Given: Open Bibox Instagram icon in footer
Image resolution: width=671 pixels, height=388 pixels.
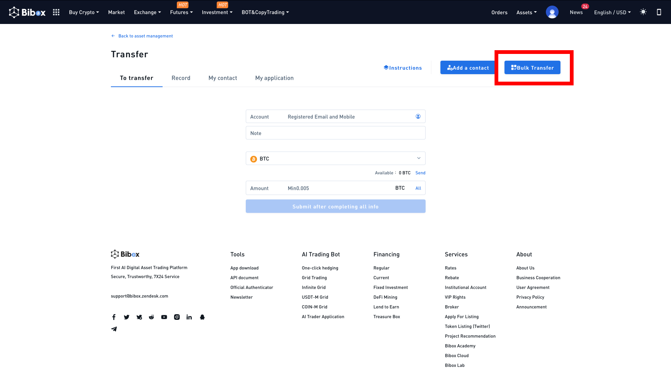Looking at the screenshot, I should [x=177, y=317].
